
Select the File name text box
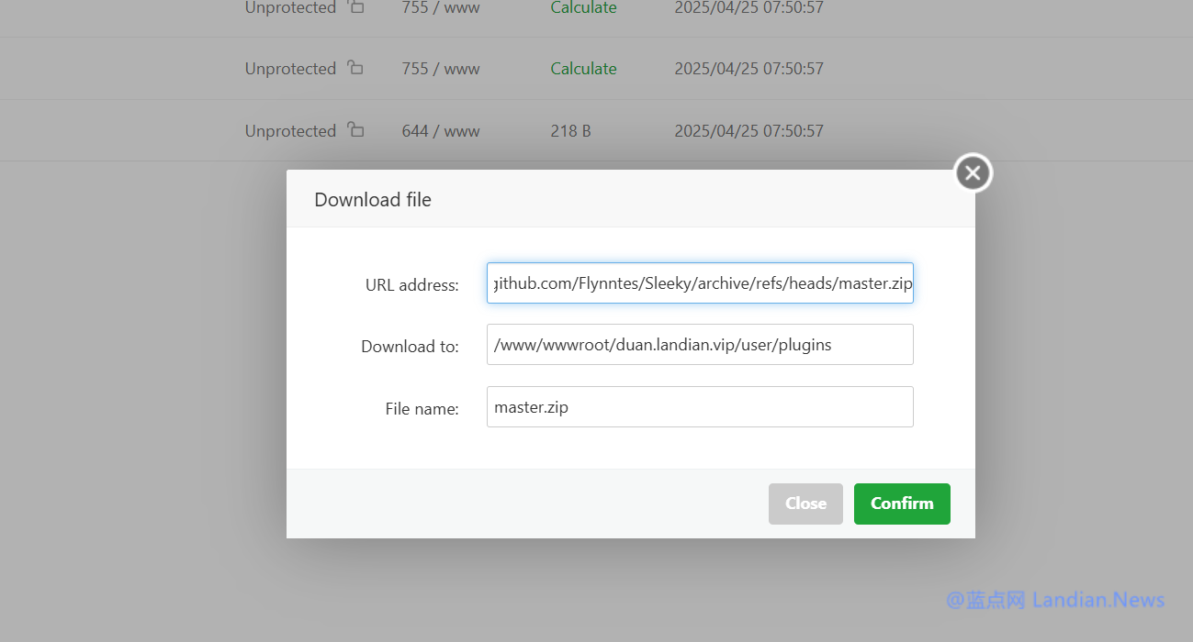click(700, 407)
